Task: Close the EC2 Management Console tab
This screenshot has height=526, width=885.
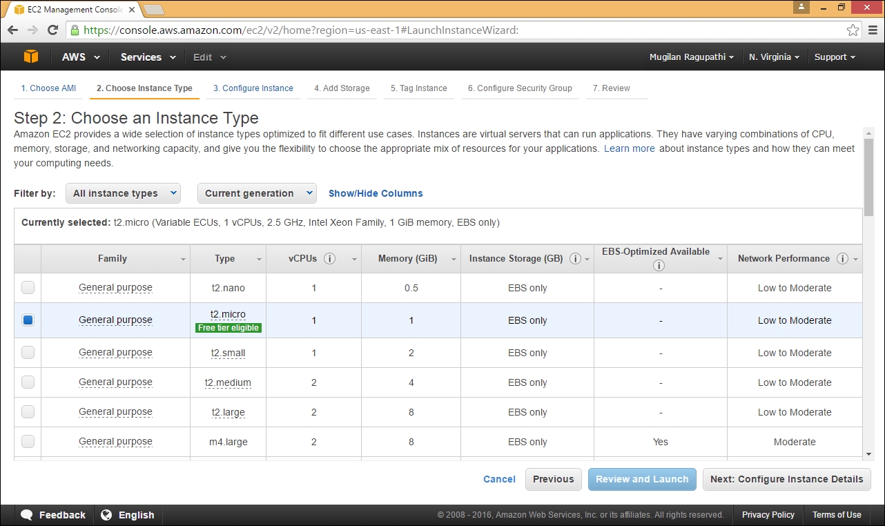Action: coord(132,10)
